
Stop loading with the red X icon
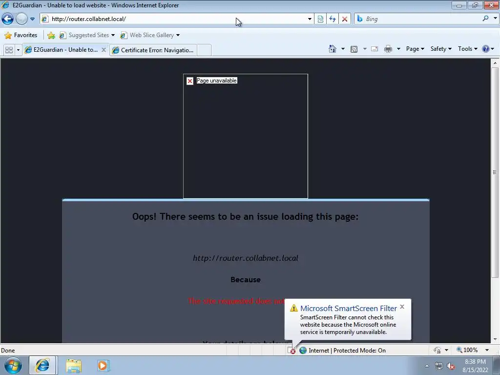[x=345, y=19]
